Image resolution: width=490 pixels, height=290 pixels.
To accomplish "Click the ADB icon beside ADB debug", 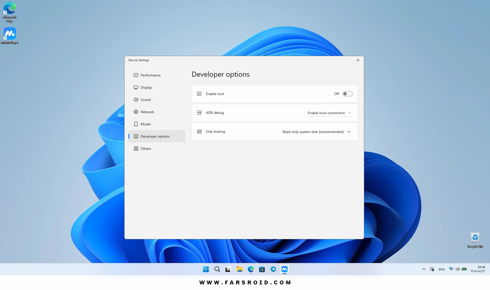I will coord(199,113).
